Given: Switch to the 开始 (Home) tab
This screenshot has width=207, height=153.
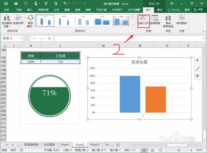Looking at the screenshot, I should pyautogui.click(x=19, y=10).
